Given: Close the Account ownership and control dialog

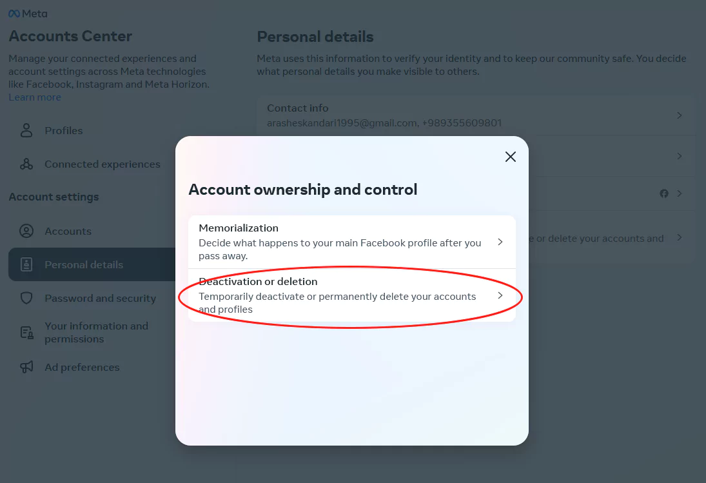Looking at the screenshot, I should (511, 157).
